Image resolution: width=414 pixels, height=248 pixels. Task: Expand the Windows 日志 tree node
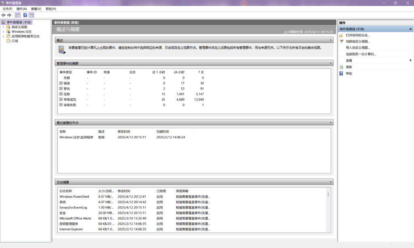click(x=4, y=32)
